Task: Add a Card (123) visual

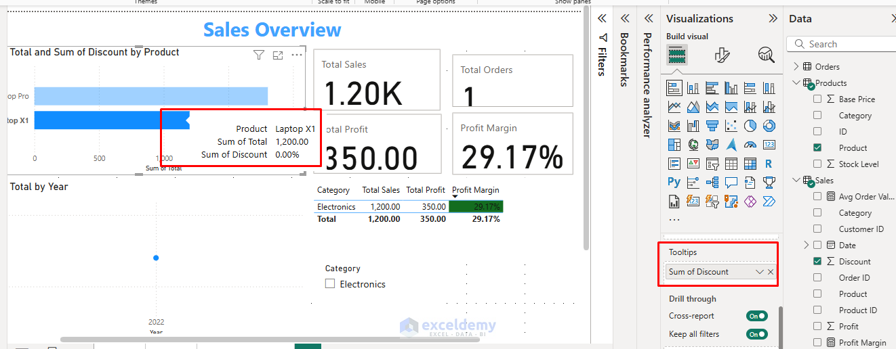Action: (x=769, y=145)
